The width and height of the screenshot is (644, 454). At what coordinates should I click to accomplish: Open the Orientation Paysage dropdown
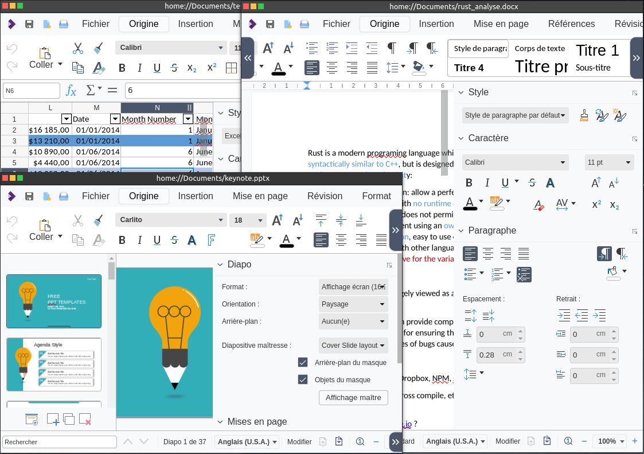(x=353, y=304)
